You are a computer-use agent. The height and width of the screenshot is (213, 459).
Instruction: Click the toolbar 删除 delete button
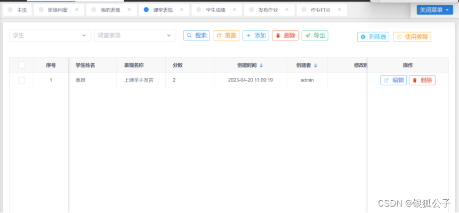(x=285, y=35)
